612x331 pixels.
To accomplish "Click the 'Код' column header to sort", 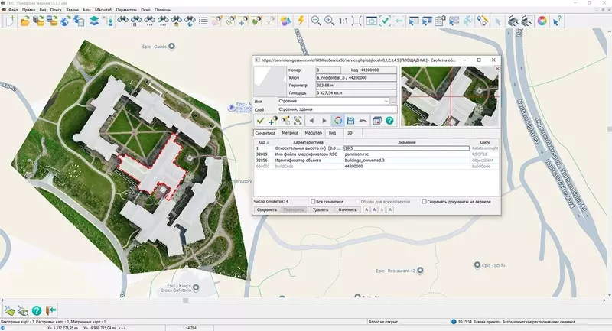I will pos(263,142).
